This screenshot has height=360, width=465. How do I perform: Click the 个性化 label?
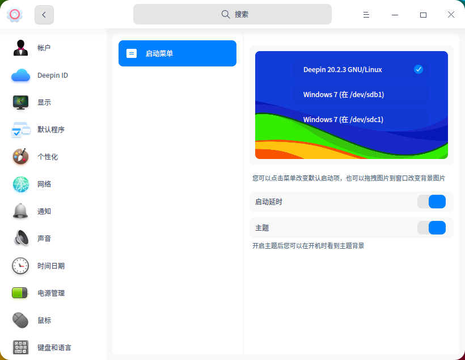click(48, 157)
